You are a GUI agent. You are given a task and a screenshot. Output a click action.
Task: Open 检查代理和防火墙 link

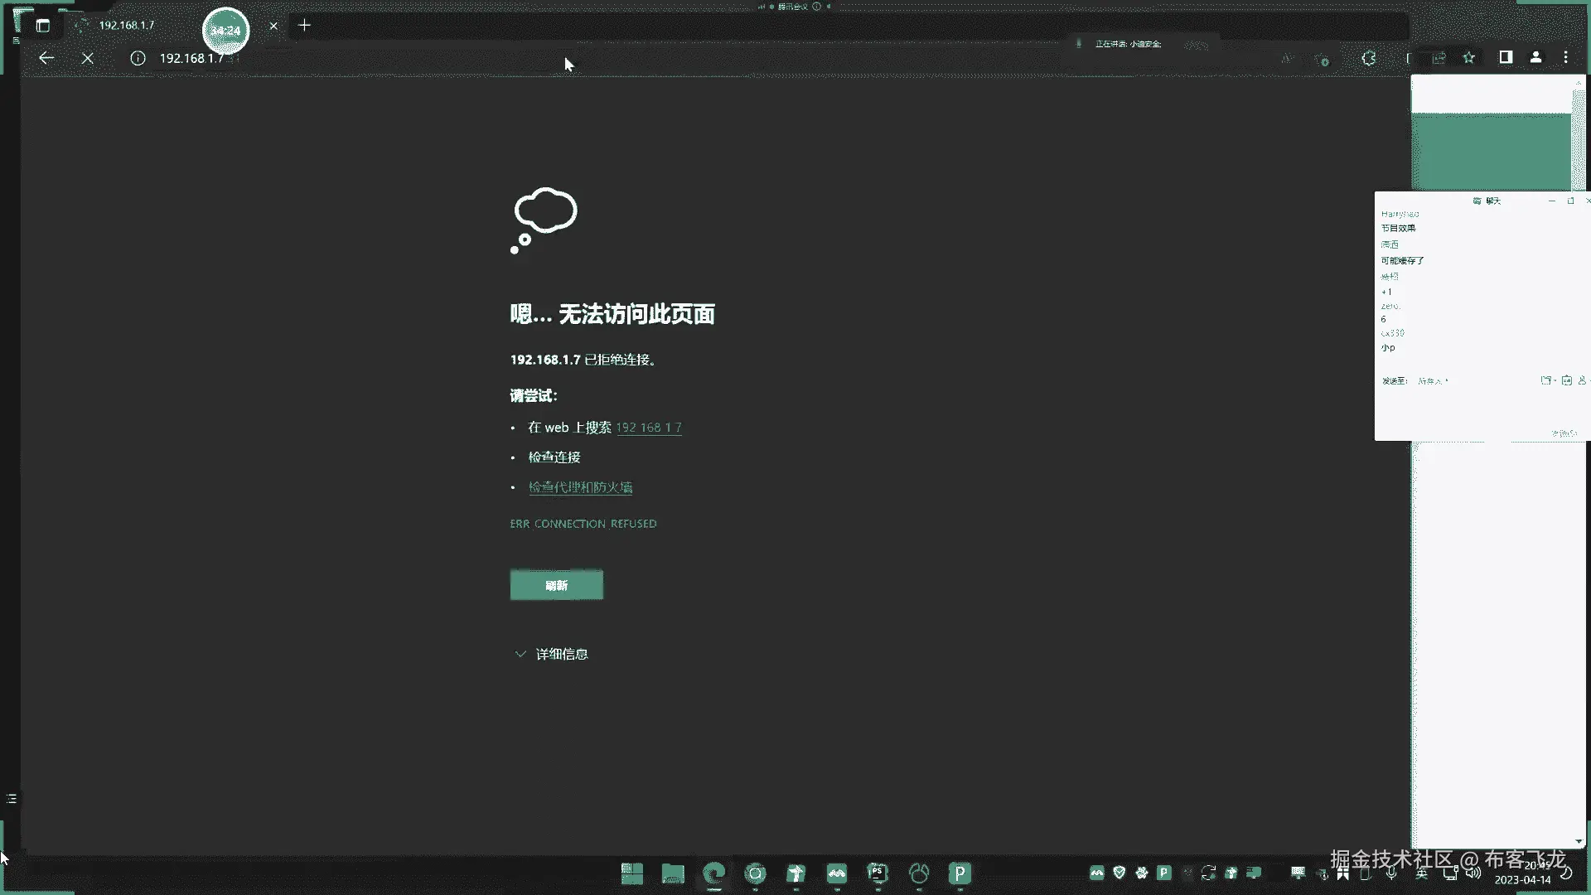pos(580,487)
